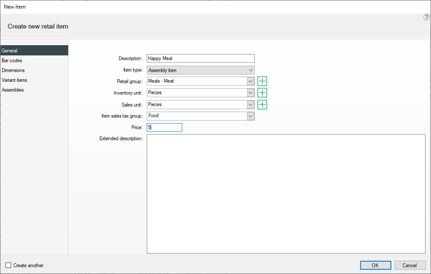This screenshot has width=431, height=274.
Task: Click the Create new retail item heading
Action: [x=38, y=26]
